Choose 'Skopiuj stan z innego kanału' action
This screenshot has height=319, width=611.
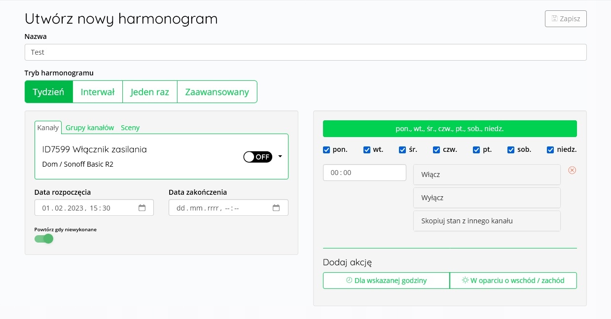click(486, 221)
